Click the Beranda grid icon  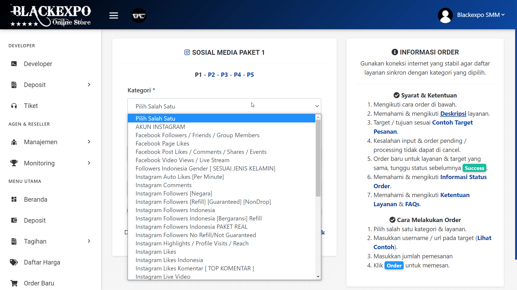[14, 199]
